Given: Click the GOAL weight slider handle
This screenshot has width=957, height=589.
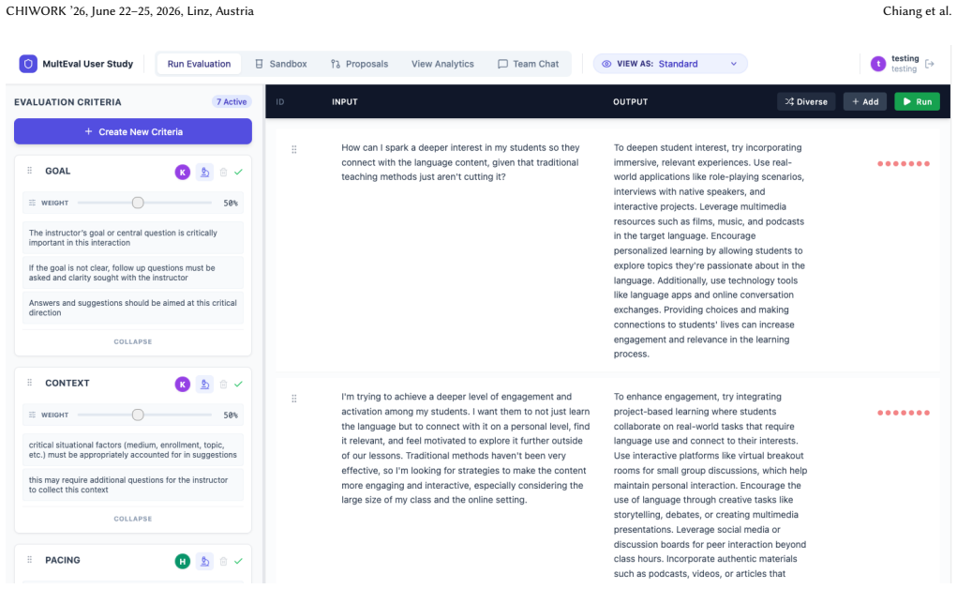Looking at the screenshot, I should coord(138,203).
